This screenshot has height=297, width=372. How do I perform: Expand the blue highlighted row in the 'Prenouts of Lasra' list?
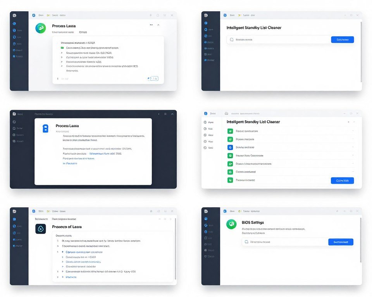tap(62, 252)
